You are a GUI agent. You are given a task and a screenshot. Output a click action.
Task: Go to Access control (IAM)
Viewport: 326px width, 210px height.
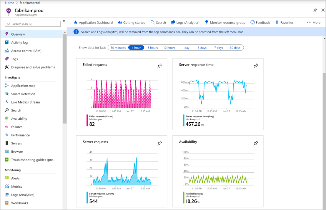coord(26,51)
